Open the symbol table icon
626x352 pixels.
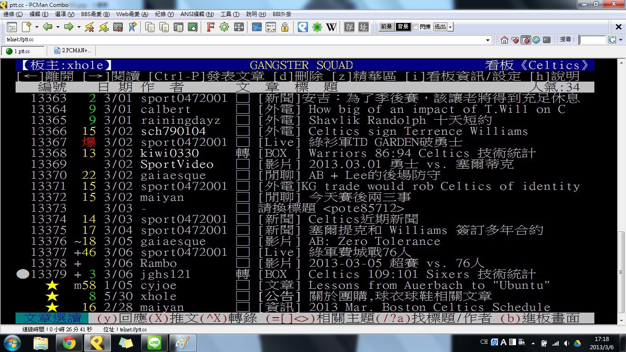(271, 27)
